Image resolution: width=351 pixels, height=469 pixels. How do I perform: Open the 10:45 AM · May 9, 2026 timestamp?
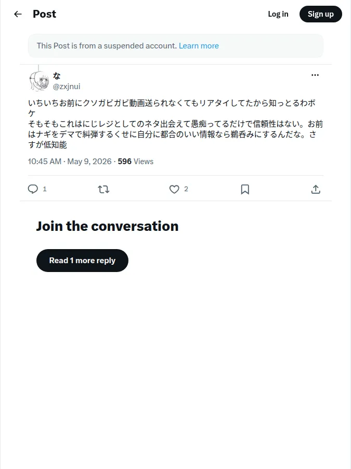click(70, 162)
